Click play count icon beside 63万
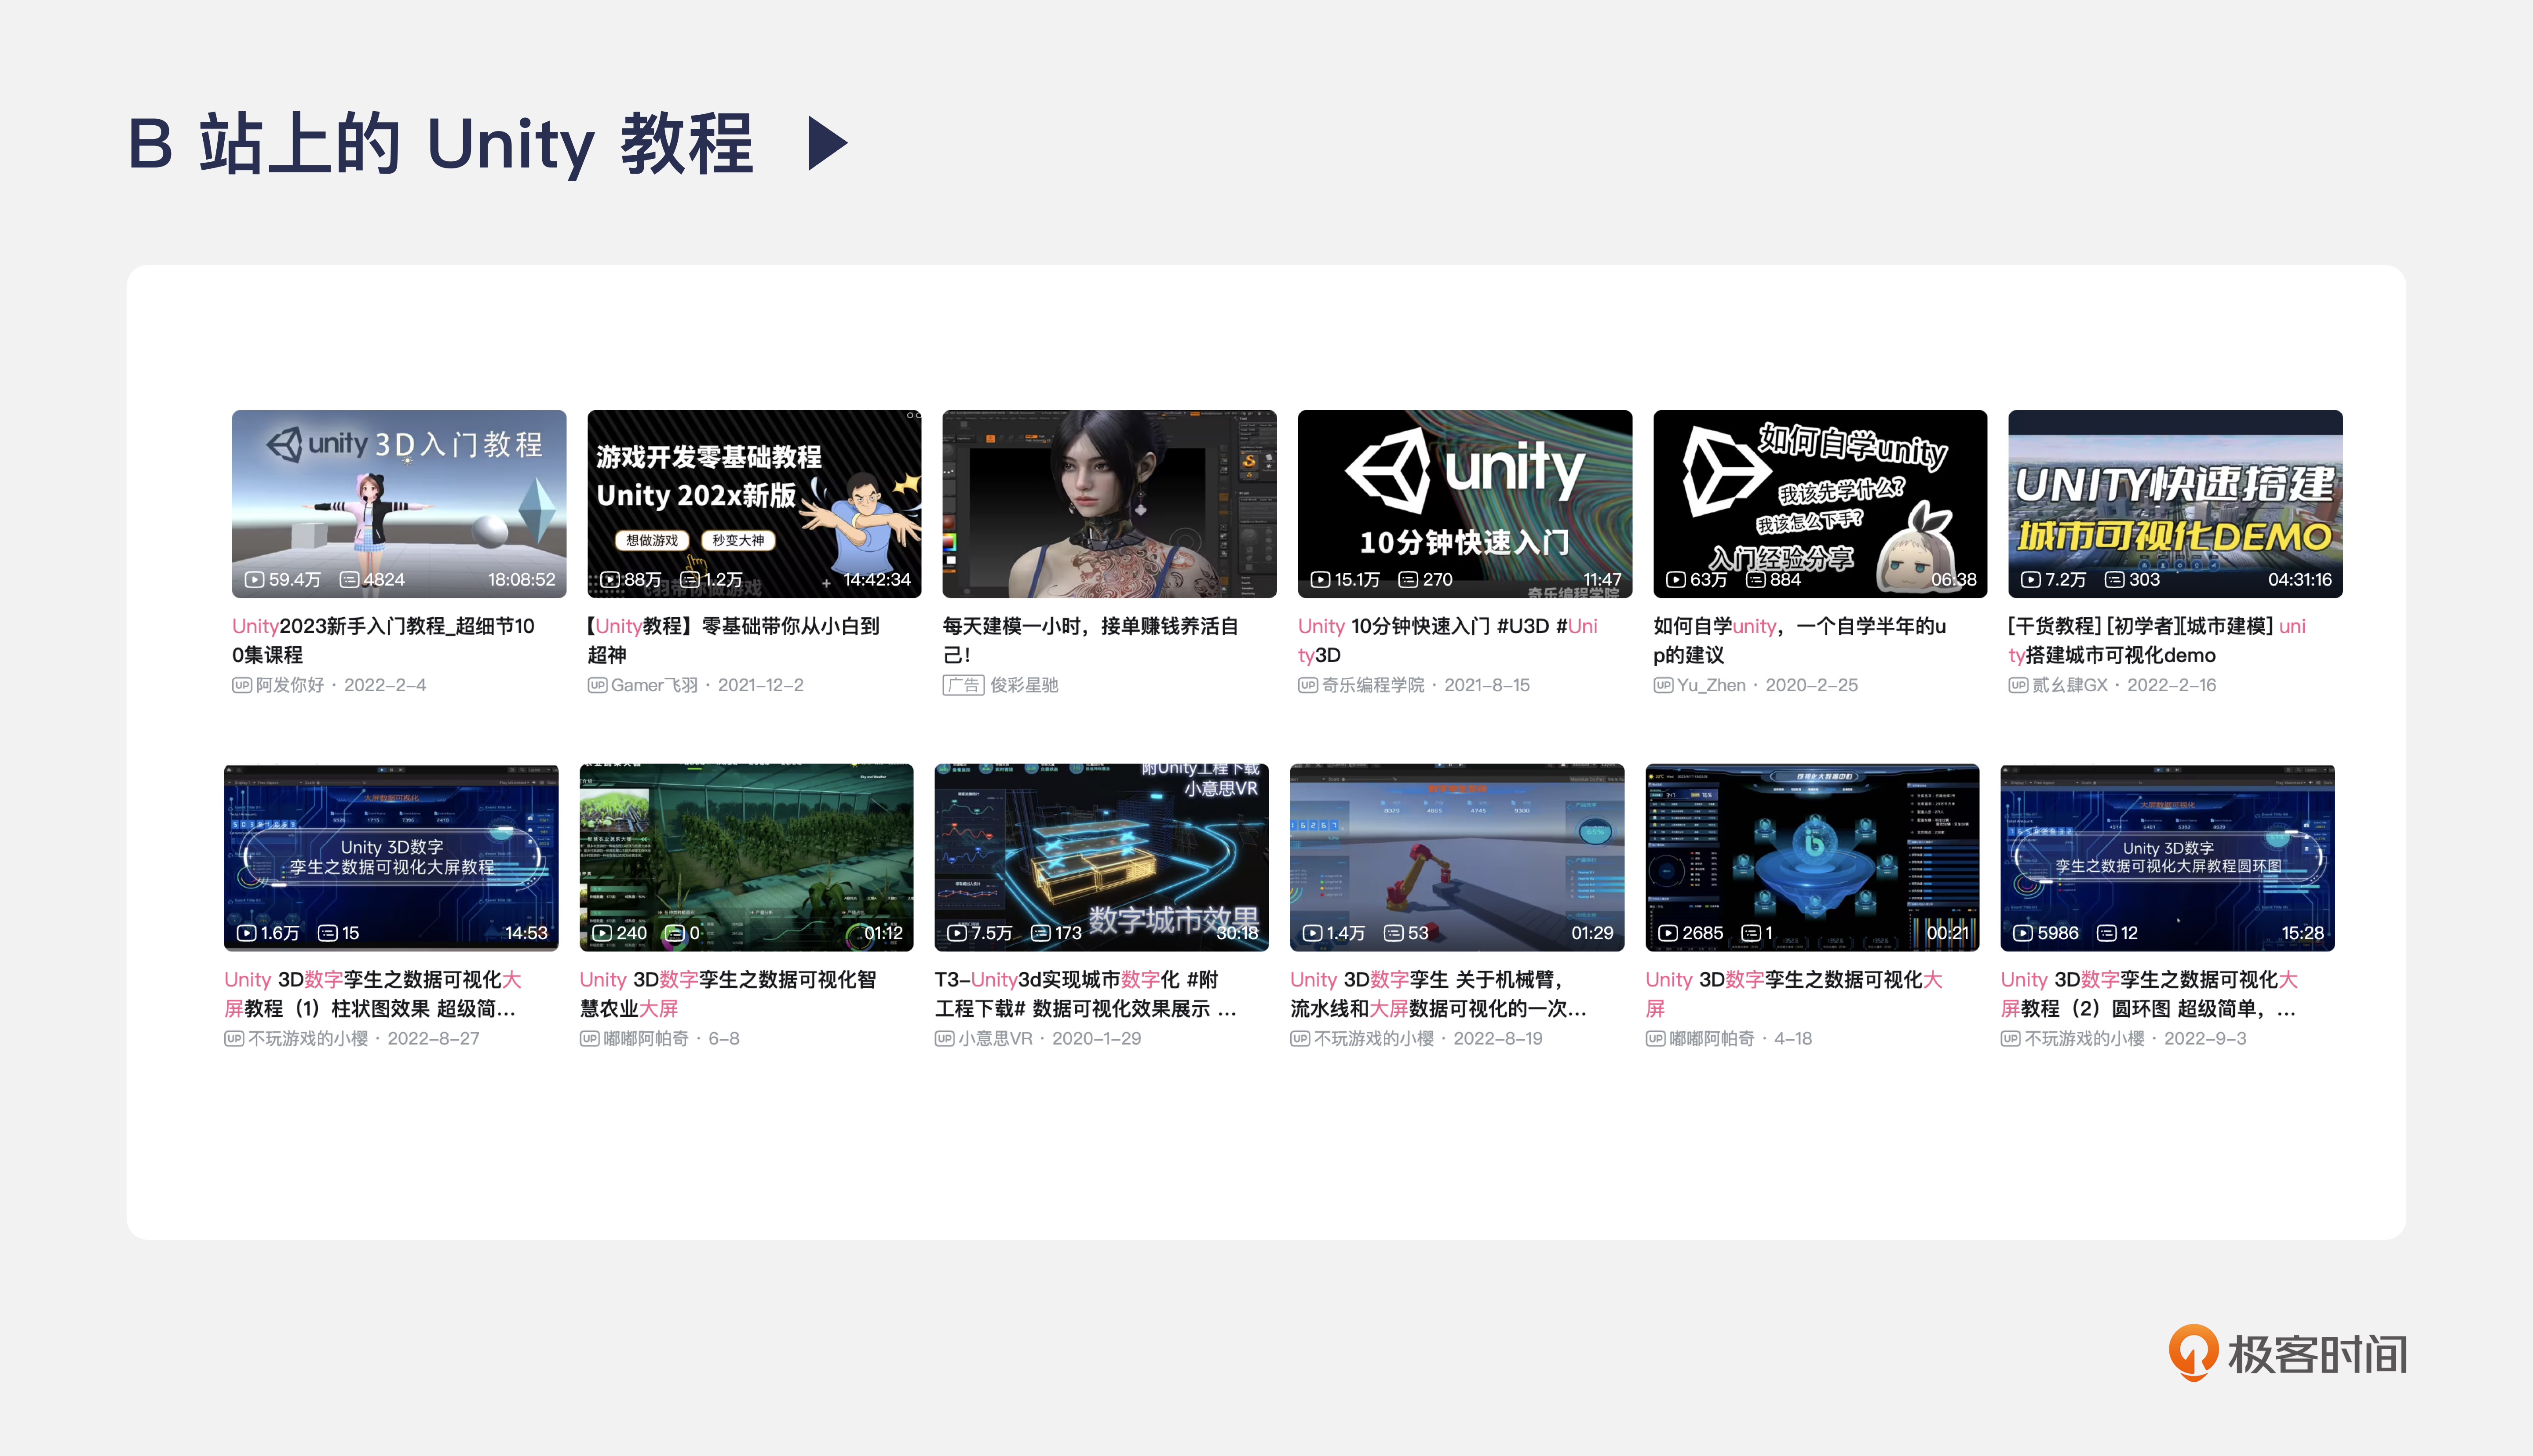The width and height of the screenshot is (2533, 1456). (x=1675, y=580)
